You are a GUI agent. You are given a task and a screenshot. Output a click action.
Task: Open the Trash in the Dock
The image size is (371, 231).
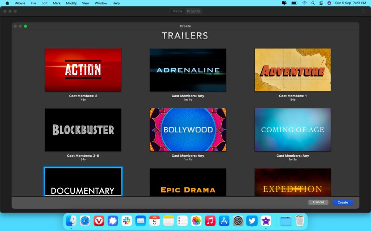coord(299,221)
